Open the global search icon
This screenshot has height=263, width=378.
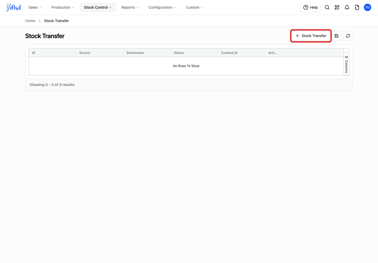point(327,7)
